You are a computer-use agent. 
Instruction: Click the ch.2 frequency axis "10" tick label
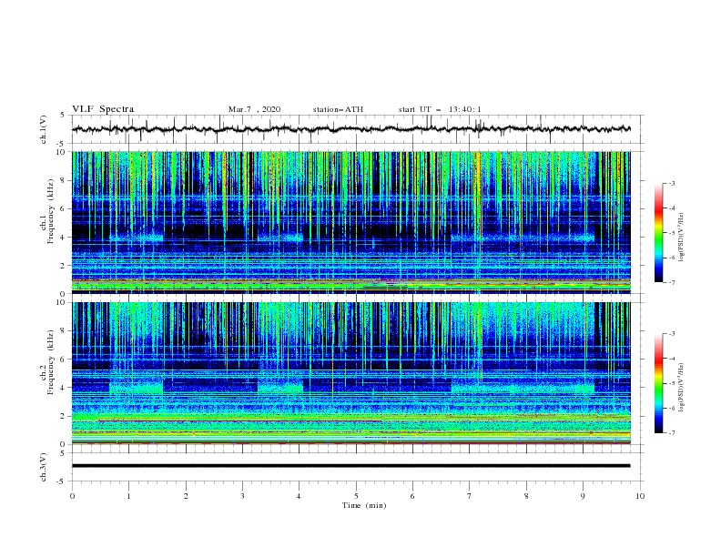tap(61, 302)
